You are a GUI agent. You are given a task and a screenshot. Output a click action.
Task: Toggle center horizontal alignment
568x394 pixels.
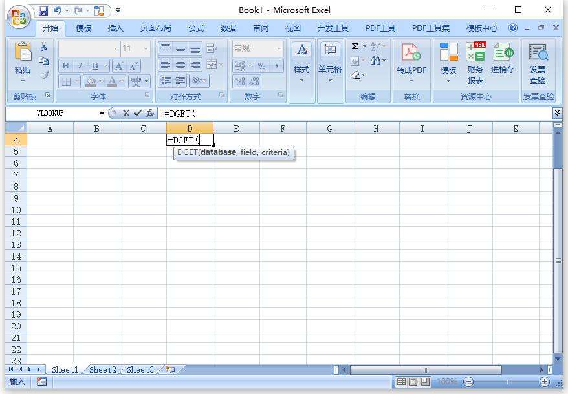point(180,65)
